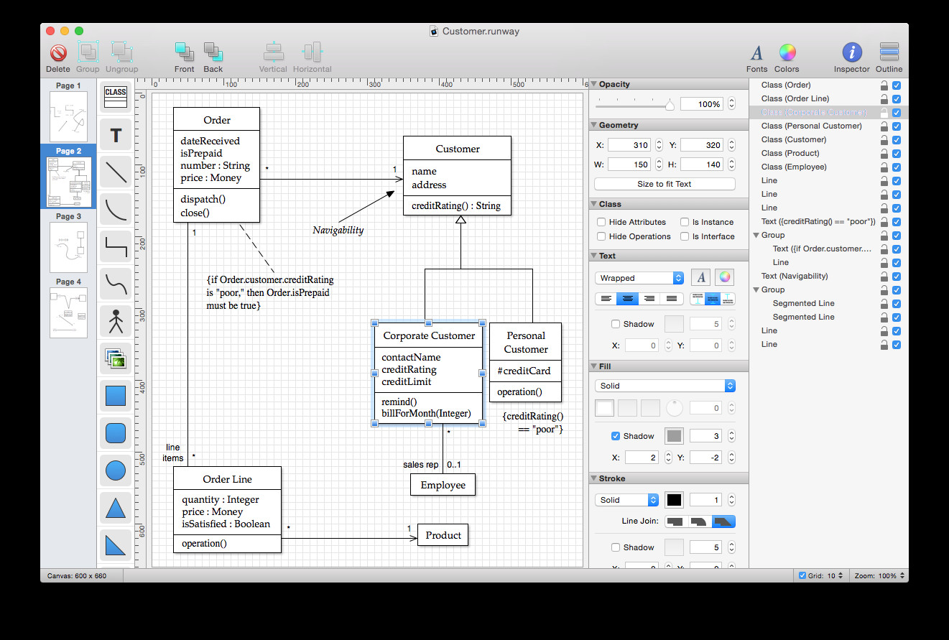Select the CLASS shape tool
This screenshot has height=640, width=949.
click(115, 97)
